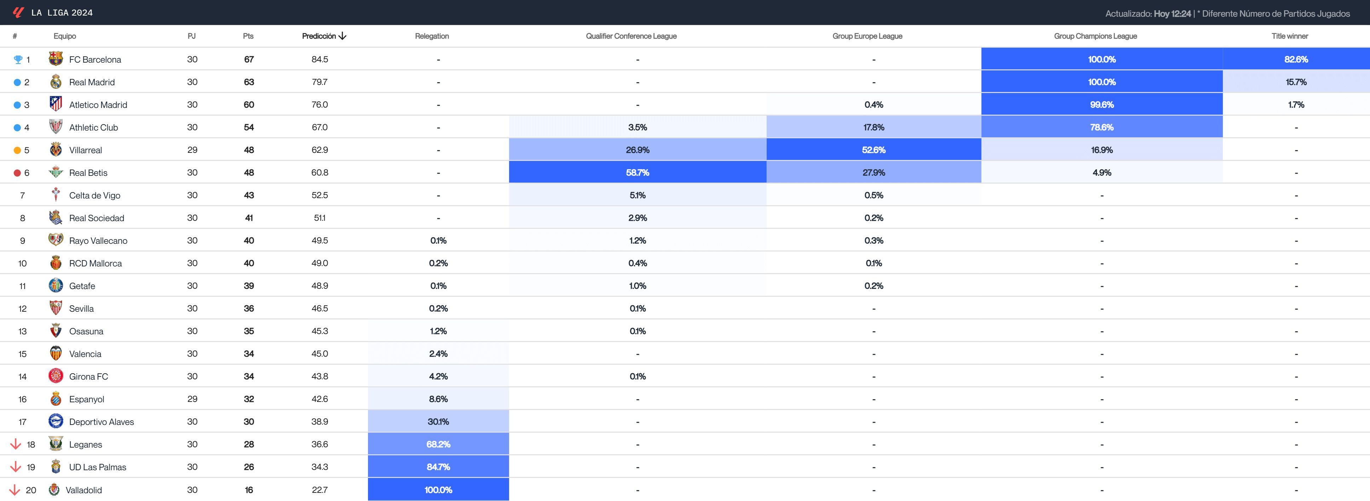Image resolution: width=1370 pixels, height=501 pixels.
Task: Sort by the Relegation column header
Action: [432, 36]
